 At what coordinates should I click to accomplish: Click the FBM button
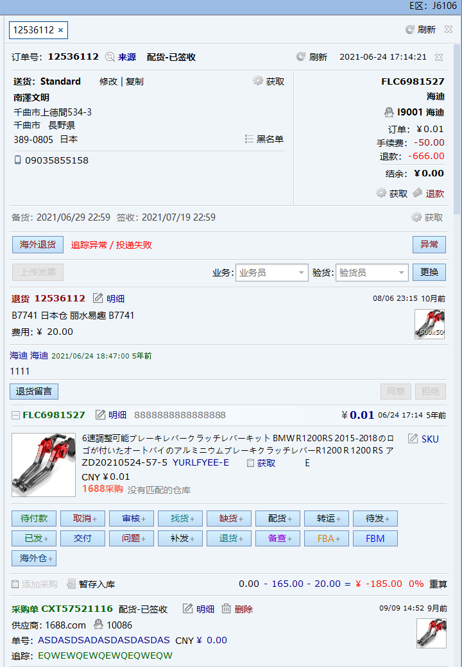pyautogui.click(x=375, y=539)
